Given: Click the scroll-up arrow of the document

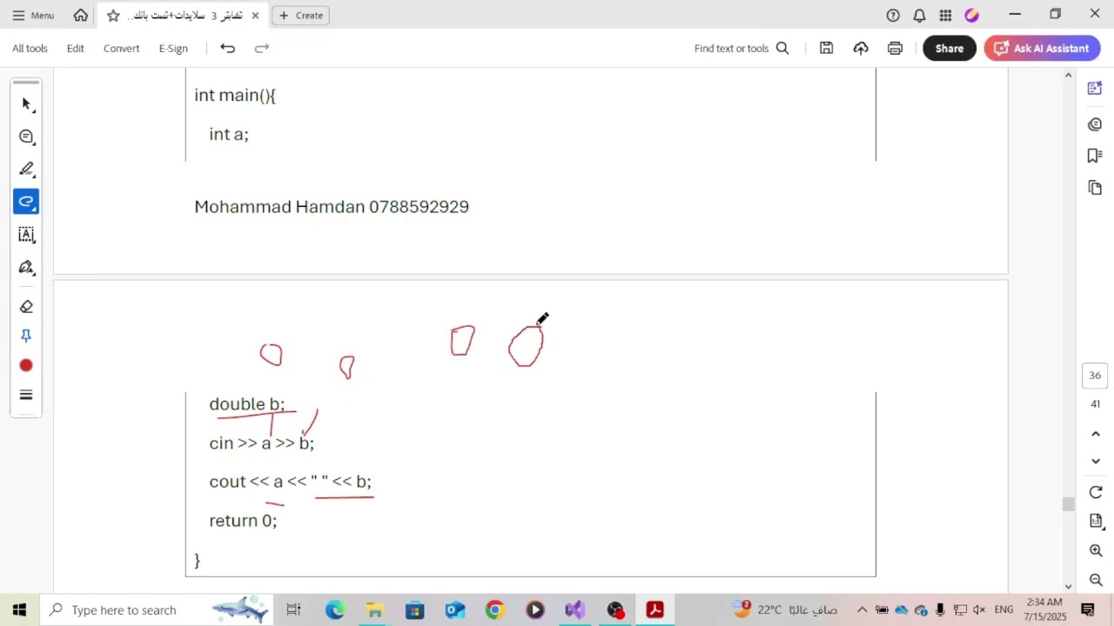Looking at the screenshot, I should (1068, 76).
